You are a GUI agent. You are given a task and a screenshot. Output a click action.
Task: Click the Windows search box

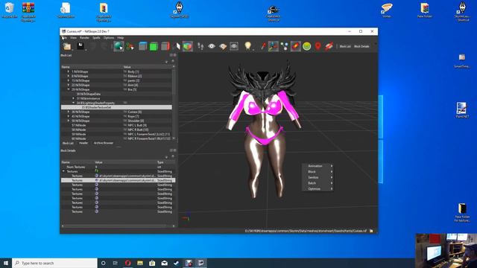coord(54,263)
